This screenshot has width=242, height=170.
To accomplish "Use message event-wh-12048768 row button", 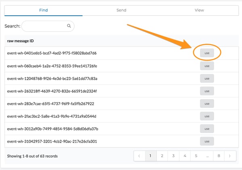I will tap(207, 79).
